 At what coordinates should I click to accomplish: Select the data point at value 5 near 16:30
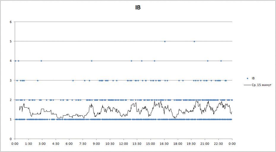[x=165, y=41]
